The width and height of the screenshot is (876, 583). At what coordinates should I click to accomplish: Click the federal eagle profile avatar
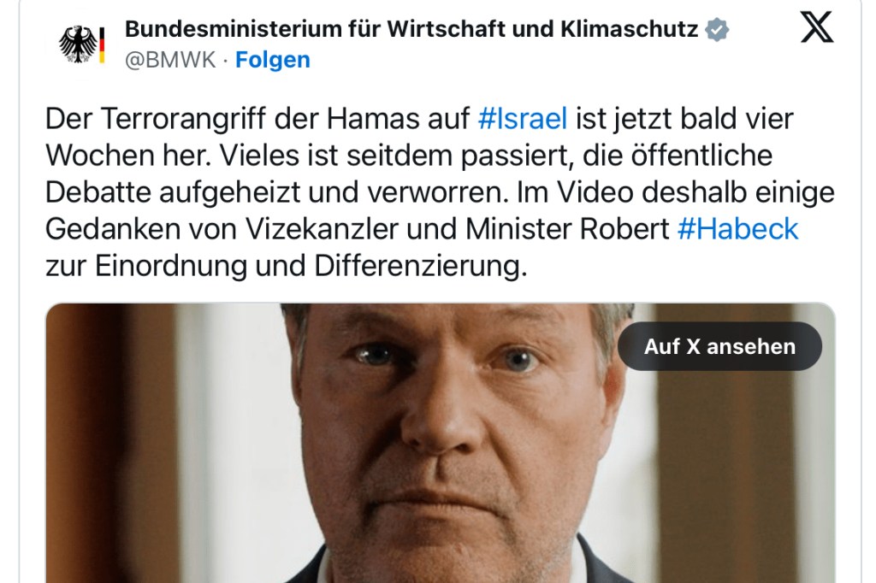pyautogui.click(x=81, y=44)
